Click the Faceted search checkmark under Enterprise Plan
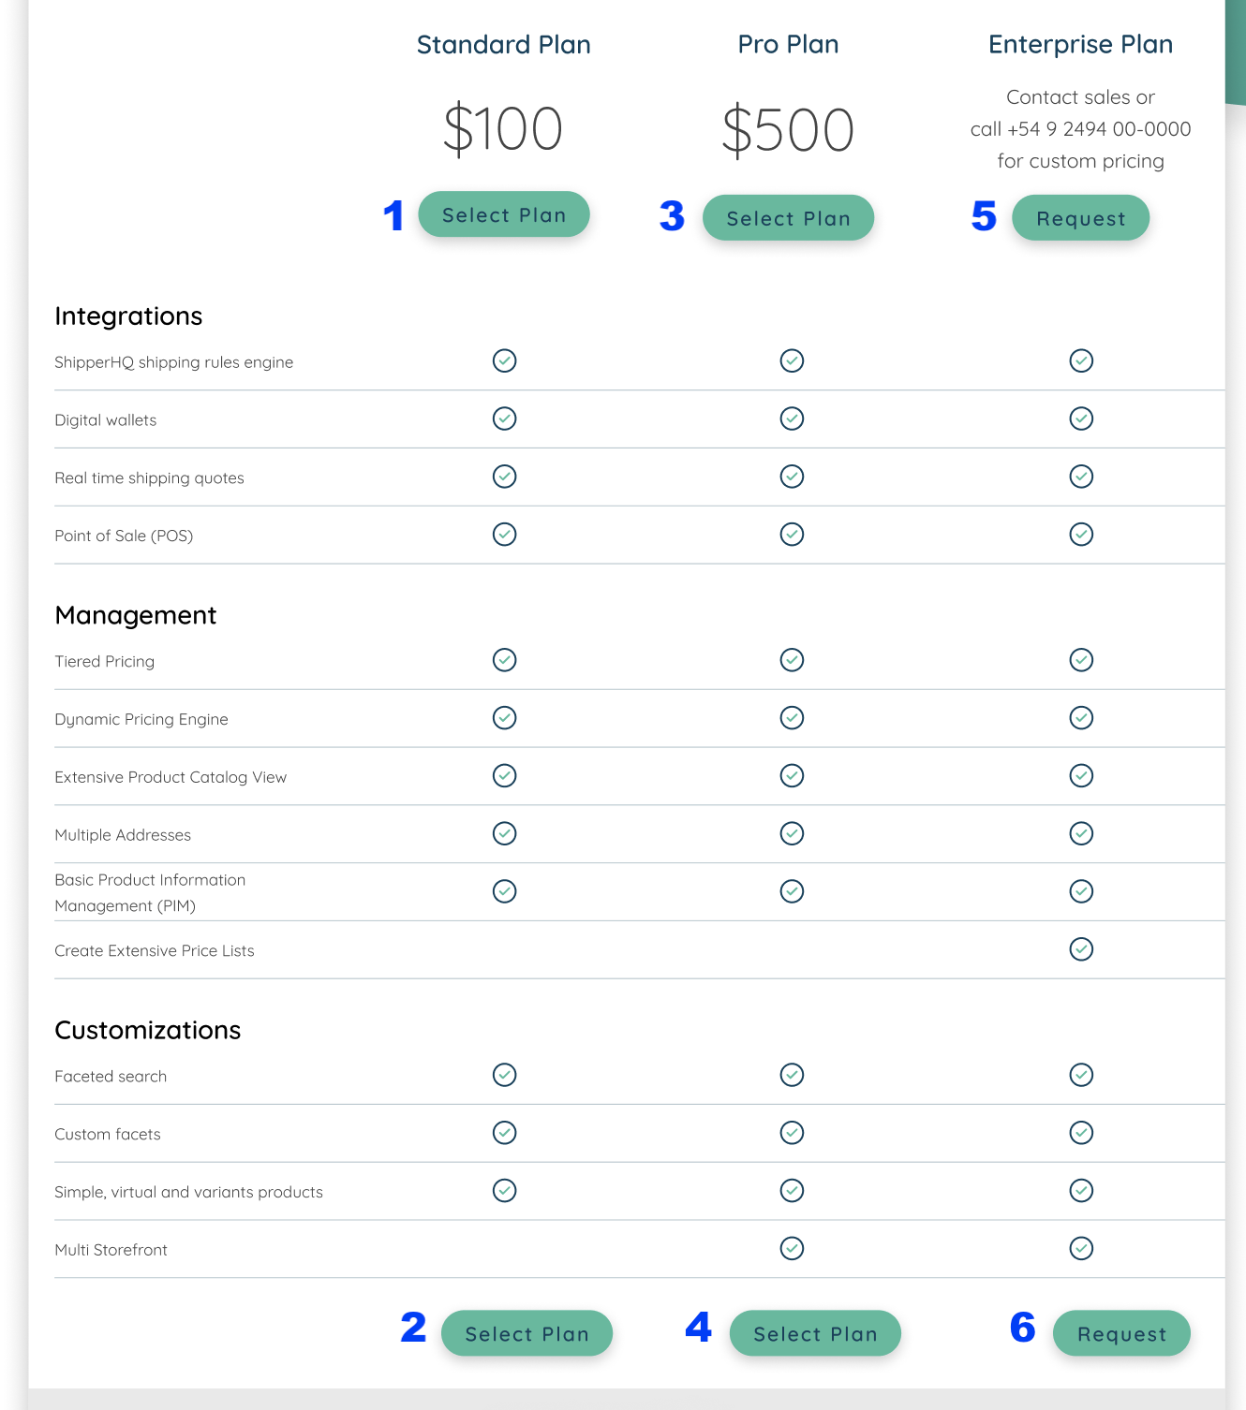Screen dimensions: 1246x1410 [x=1081, y=1075]
